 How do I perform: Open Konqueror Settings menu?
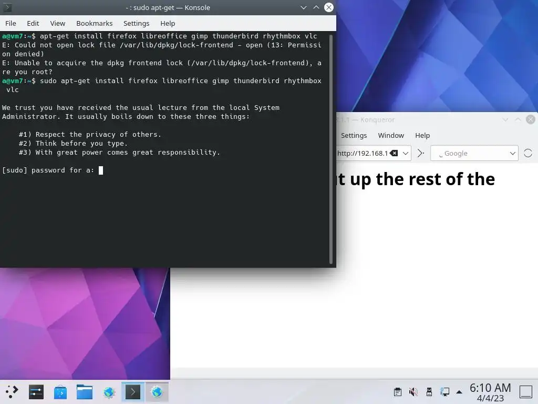pyautogui.click(x=354, y=135)
